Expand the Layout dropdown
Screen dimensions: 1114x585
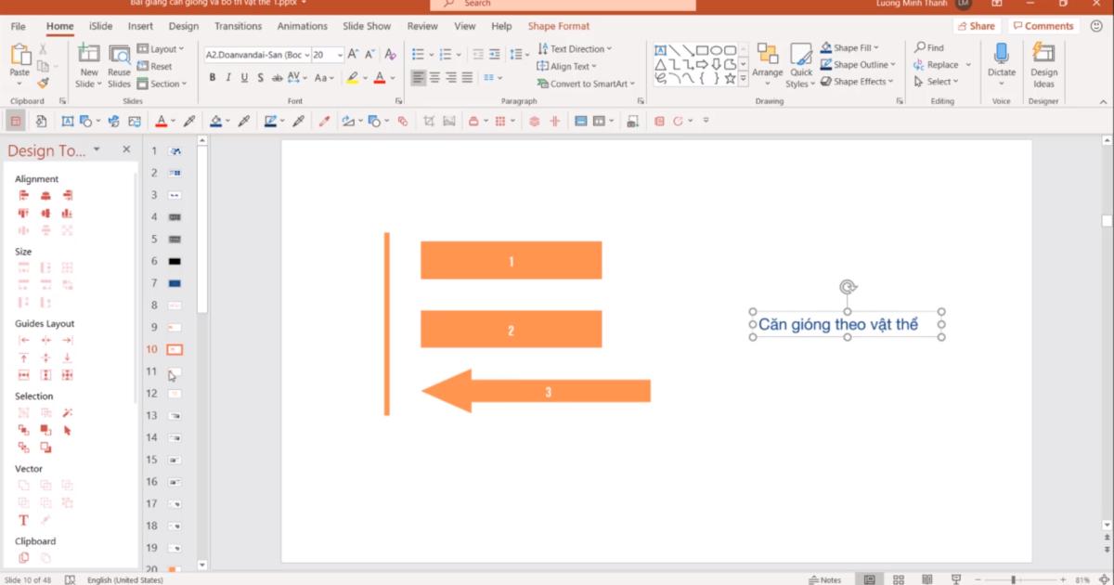pyautogui.click(x=181, y=48)
